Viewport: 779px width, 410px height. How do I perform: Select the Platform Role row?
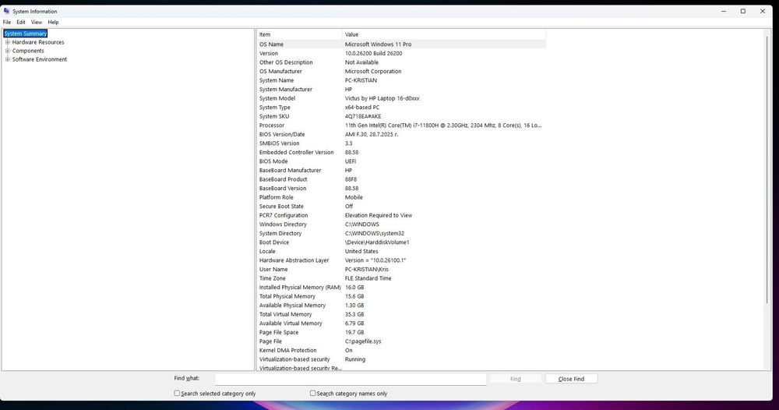coord(401,197)
